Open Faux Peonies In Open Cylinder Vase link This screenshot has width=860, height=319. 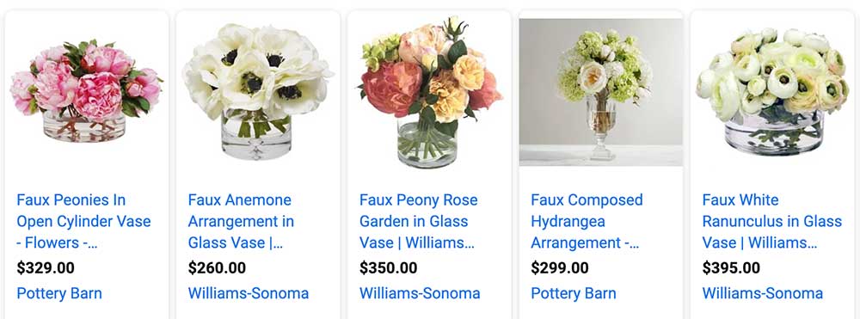coord(83,222)
